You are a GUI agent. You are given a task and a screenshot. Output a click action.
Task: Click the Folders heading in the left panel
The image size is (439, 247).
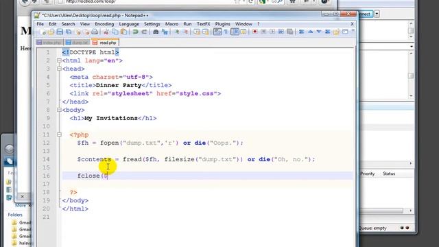15,215
